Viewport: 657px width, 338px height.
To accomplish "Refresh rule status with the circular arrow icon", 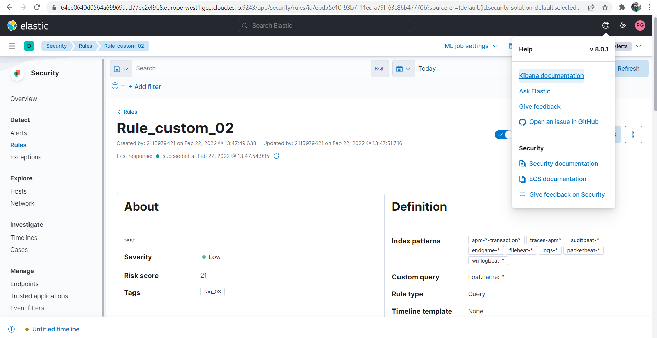I will point(277,156).
